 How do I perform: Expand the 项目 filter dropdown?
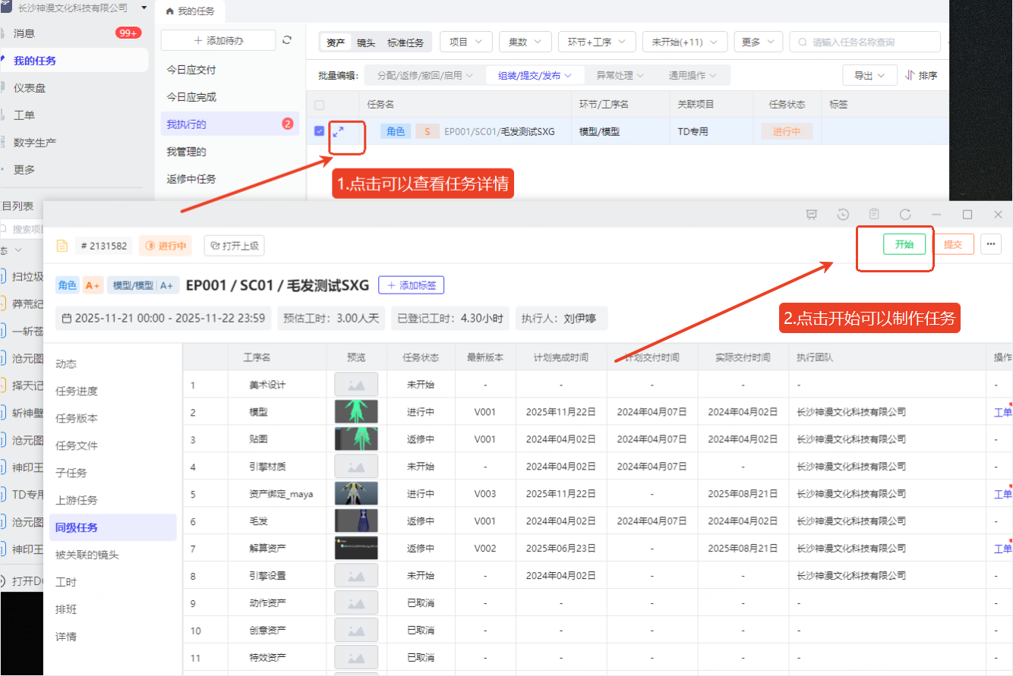466,42
